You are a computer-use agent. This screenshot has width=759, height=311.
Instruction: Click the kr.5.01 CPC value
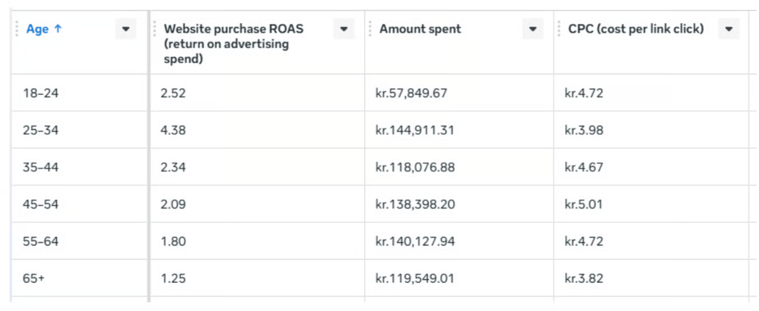pyautogui.click(x=583, y=204)
